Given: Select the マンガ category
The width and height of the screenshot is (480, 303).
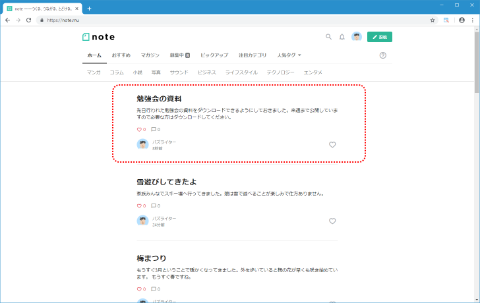Looking at the screenshot, I should click(94, 72).
